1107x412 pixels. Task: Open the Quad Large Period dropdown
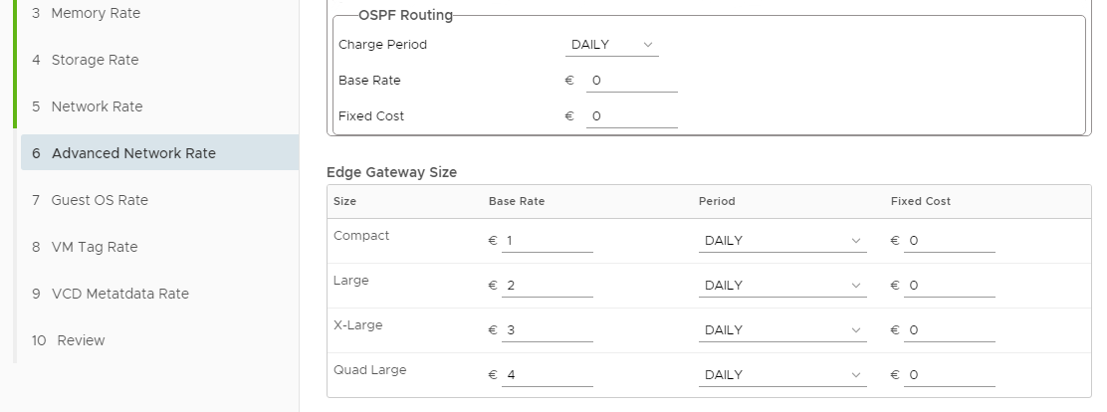pyautogui.click(x=781, y=375)
